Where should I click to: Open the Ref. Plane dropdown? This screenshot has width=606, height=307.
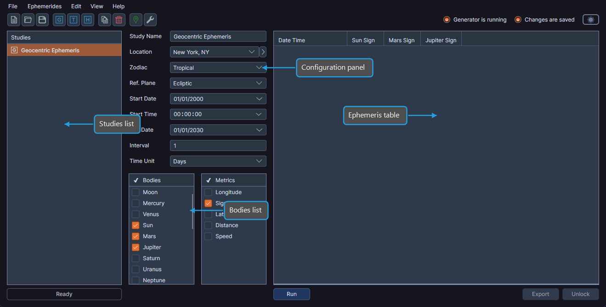(x=218, y=84)
